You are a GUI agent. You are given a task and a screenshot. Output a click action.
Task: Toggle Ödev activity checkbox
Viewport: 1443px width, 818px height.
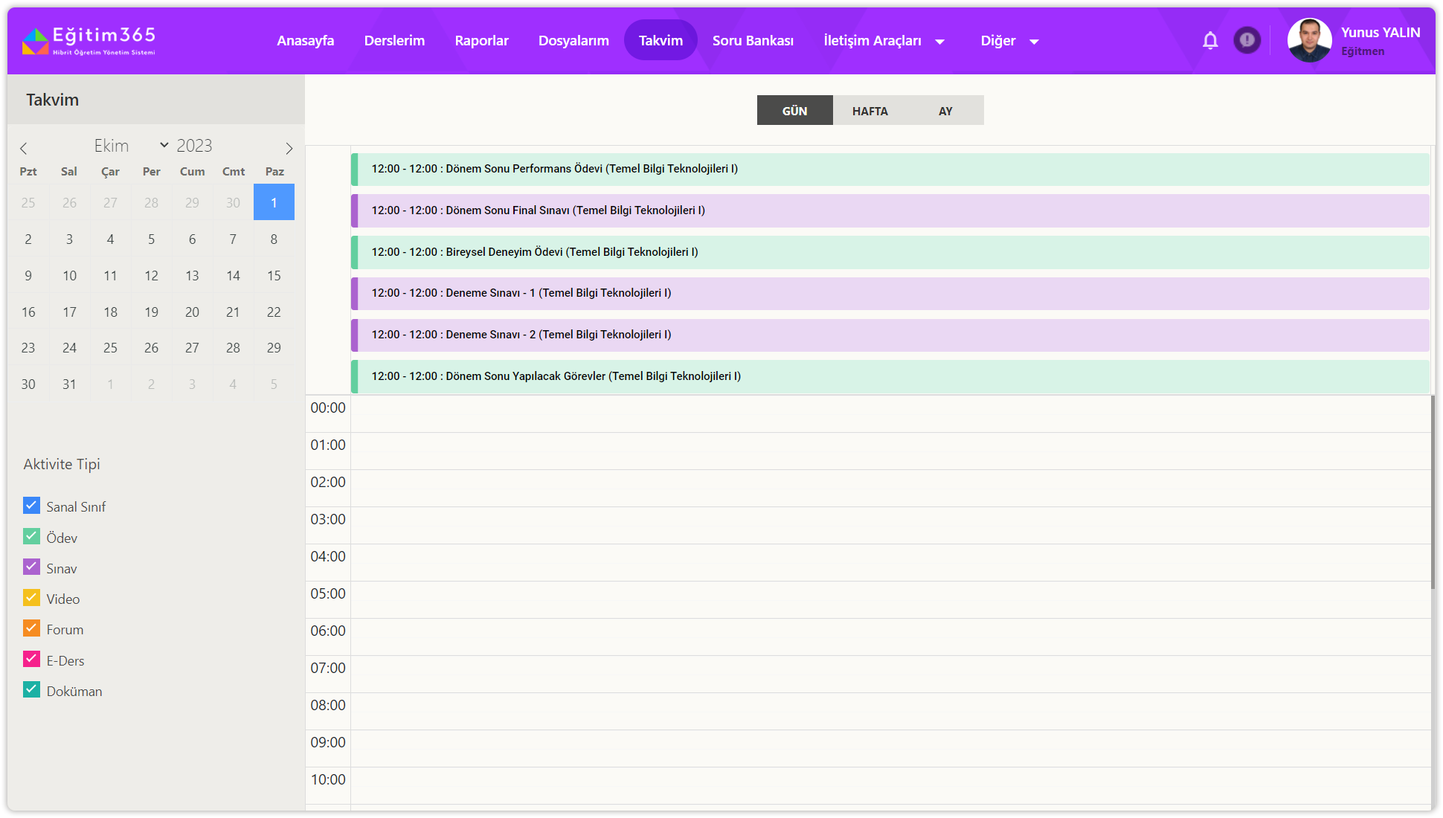point(31,536)
